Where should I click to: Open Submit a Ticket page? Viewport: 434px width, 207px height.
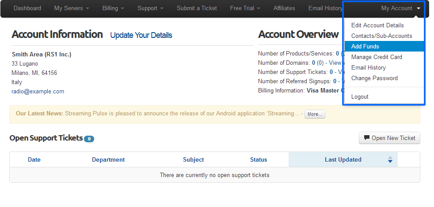[x=197, y=8]
